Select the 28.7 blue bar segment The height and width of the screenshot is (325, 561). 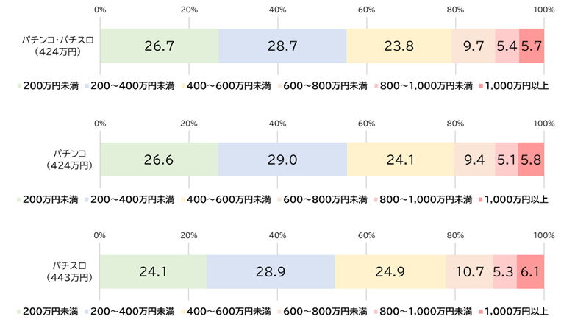282,46
